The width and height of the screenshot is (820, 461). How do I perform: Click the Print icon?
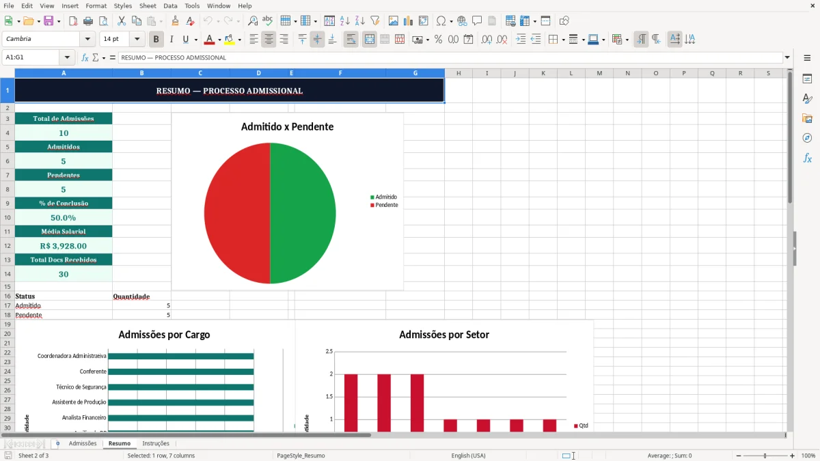click(x=88, y=21)
